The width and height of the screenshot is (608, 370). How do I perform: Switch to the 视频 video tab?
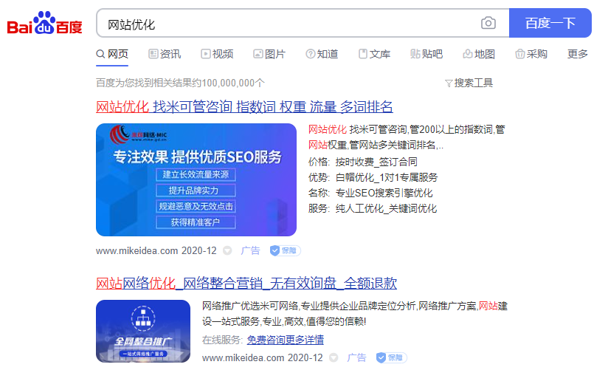217,54
